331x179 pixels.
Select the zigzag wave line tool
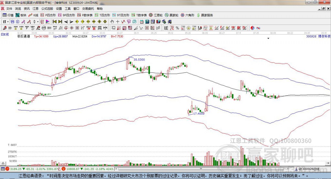(x=141, y=28)
